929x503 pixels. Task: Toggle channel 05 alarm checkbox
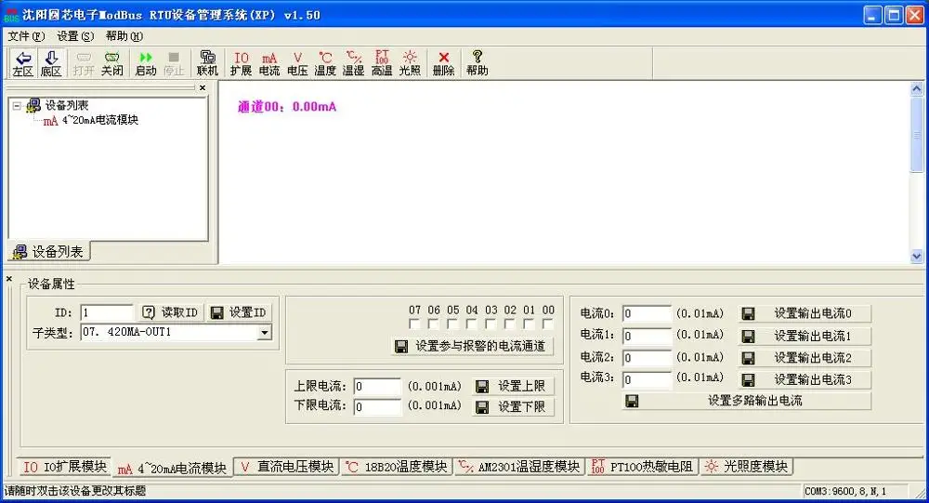point(452,324)
